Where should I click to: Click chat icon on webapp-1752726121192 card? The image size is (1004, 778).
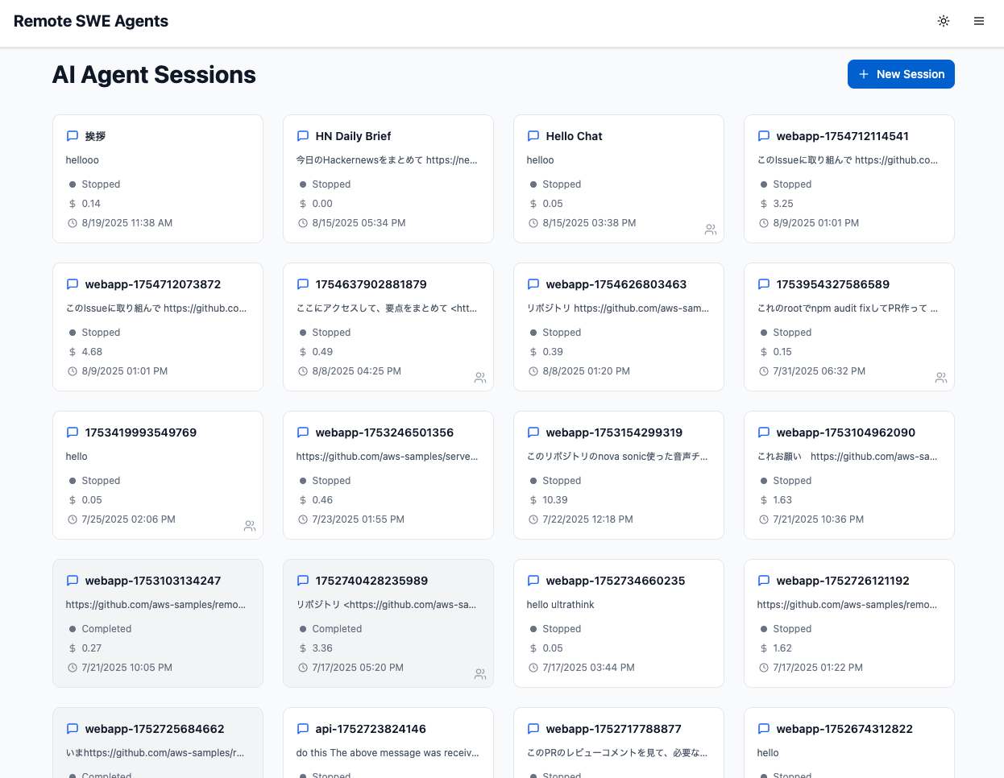point(764,581)
